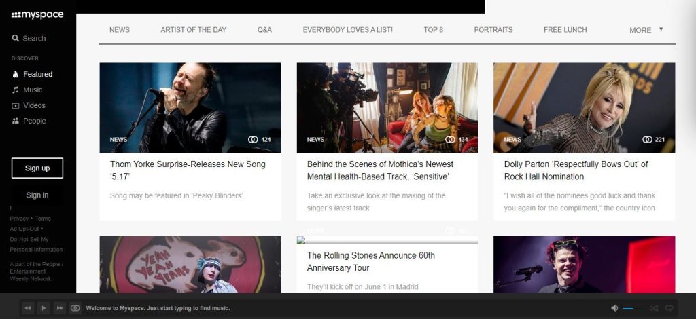The image size is (696, 319).
Task: Click connect icon on Mothica card
Action: [450, 140]
